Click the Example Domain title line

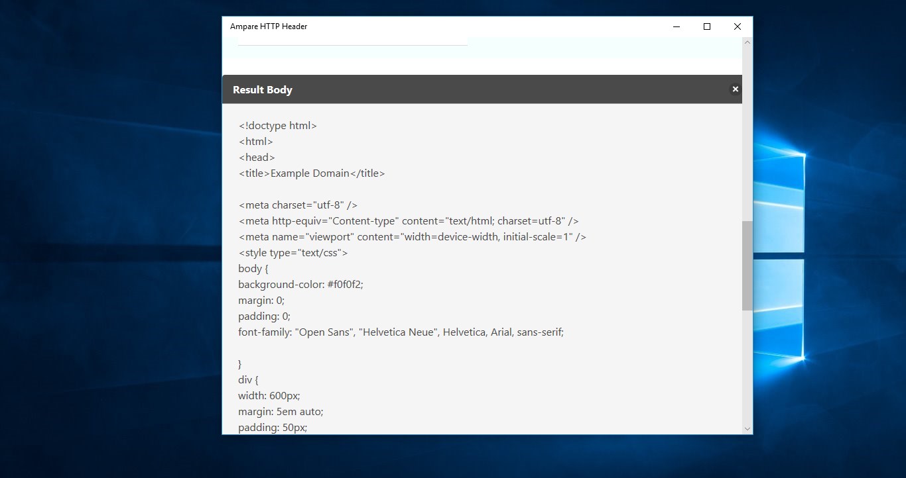point(312,173)
